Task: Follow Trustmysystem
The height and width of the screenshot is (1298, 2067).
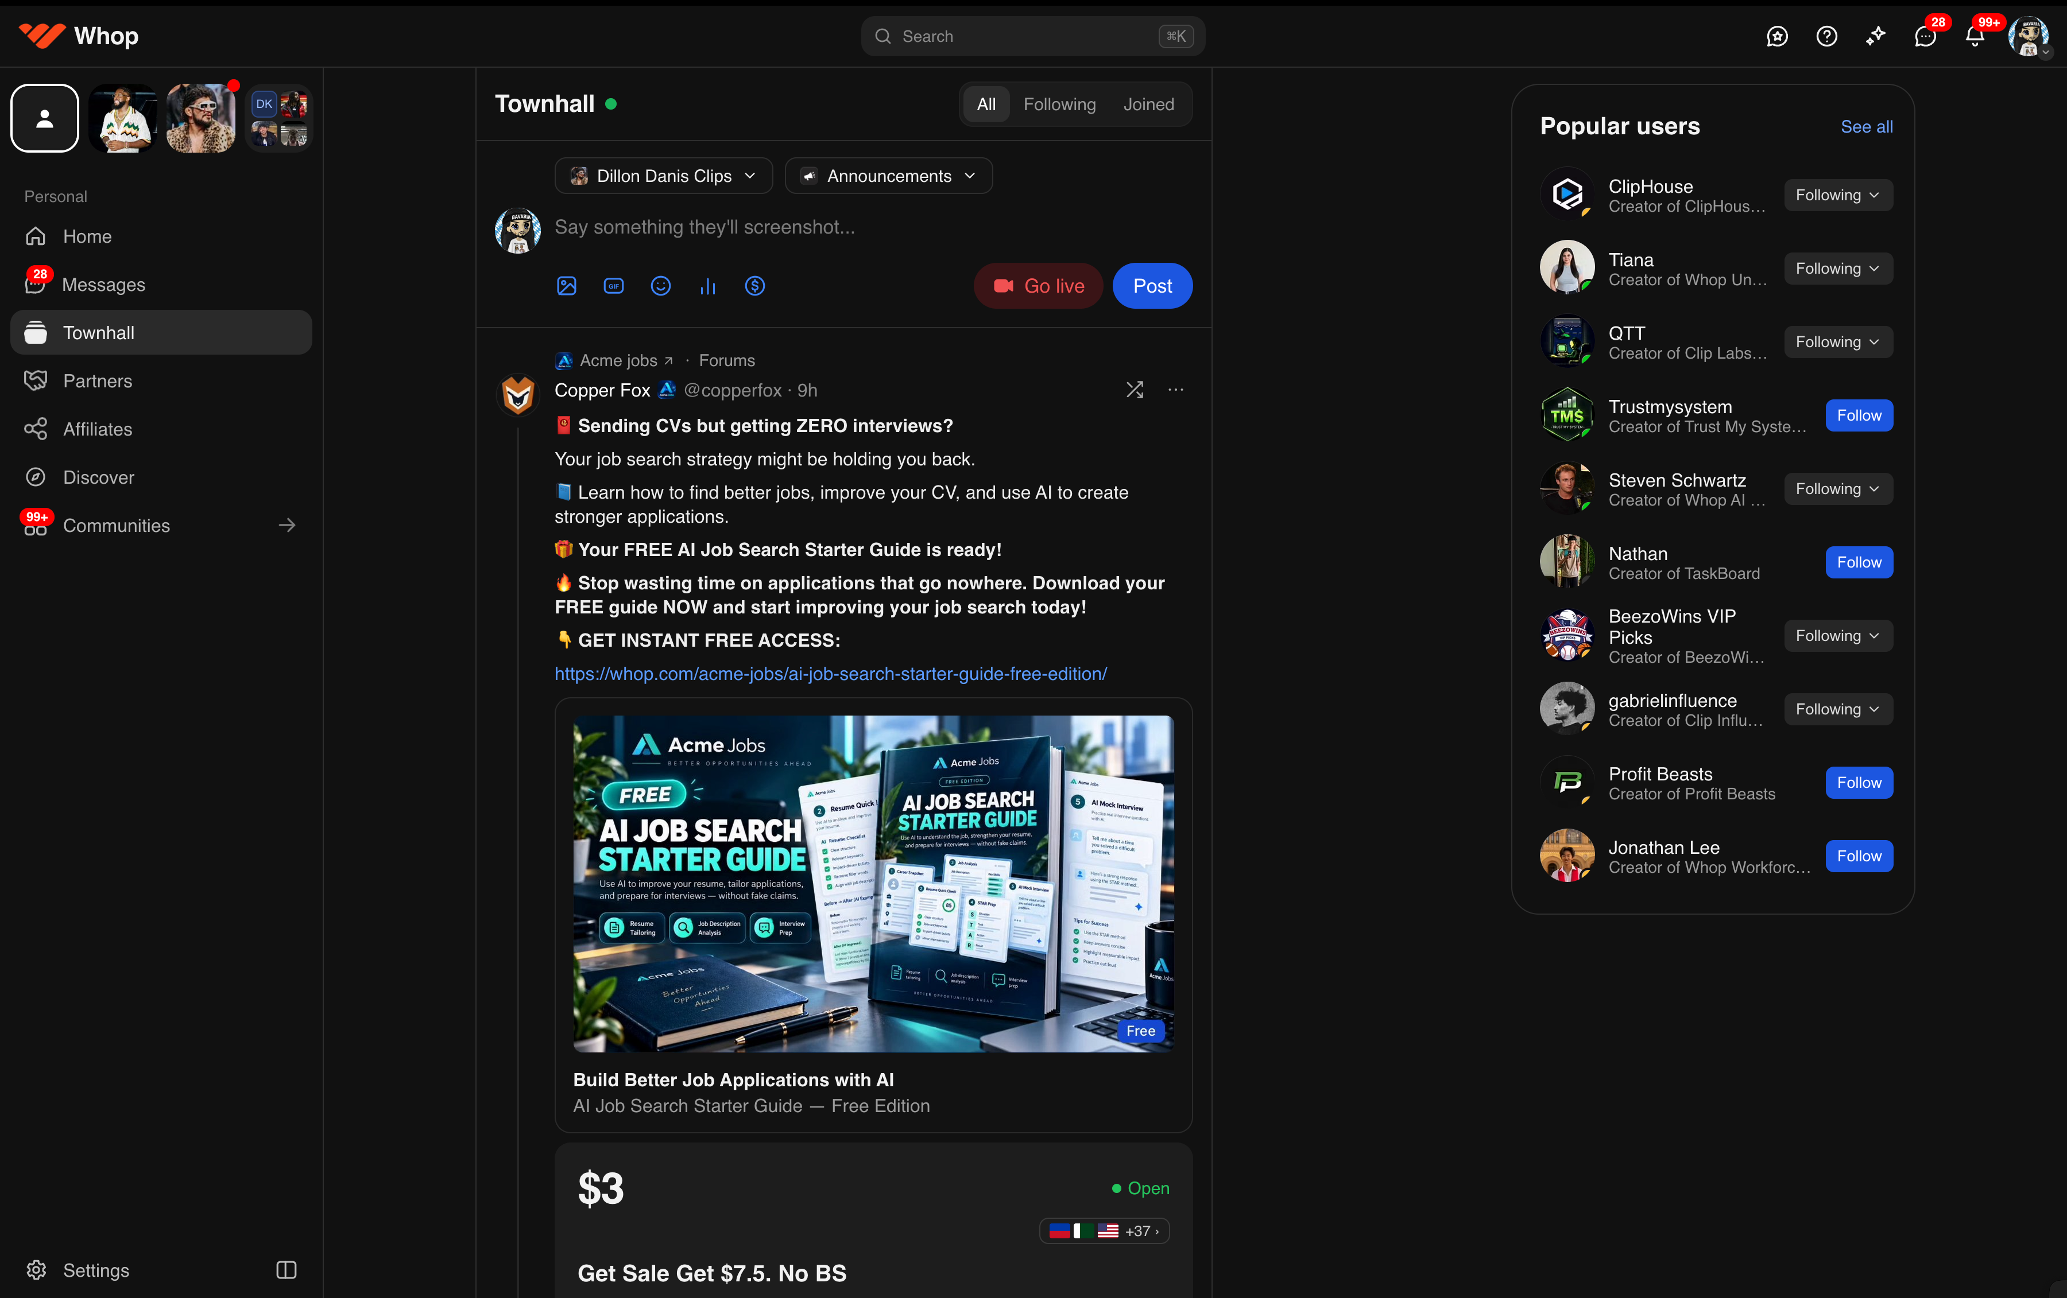Action: click(1859, 415)
